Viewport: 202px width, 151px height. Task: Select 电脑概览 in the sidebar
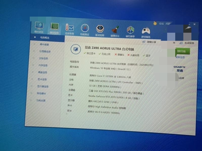tap(47, 37)
